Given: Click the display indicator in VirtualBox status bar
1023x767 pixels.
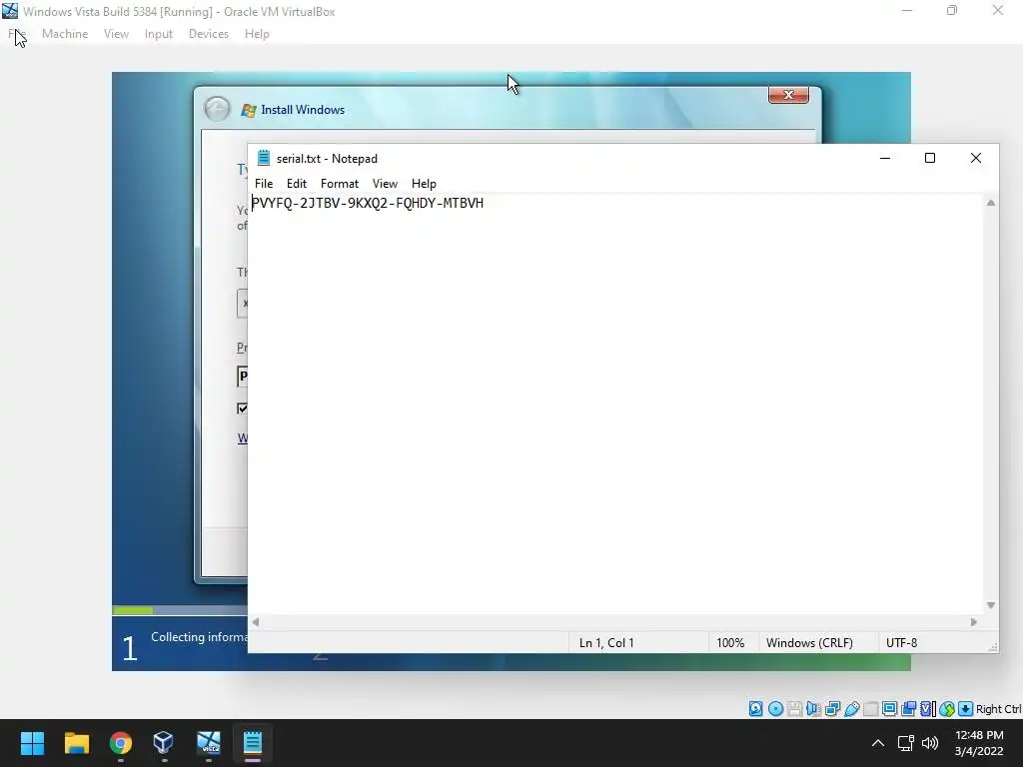Looking at the screenshot, I should point(889,709).
